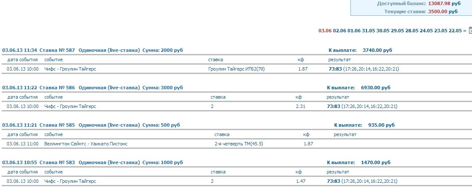Select the Ставка № 585 header line

[91, 125]
